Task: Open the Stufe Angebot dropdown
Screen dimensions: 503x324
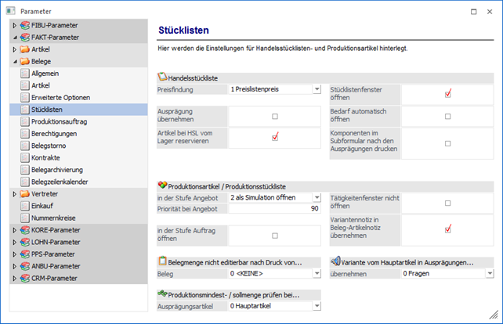Action: point(317,197)
